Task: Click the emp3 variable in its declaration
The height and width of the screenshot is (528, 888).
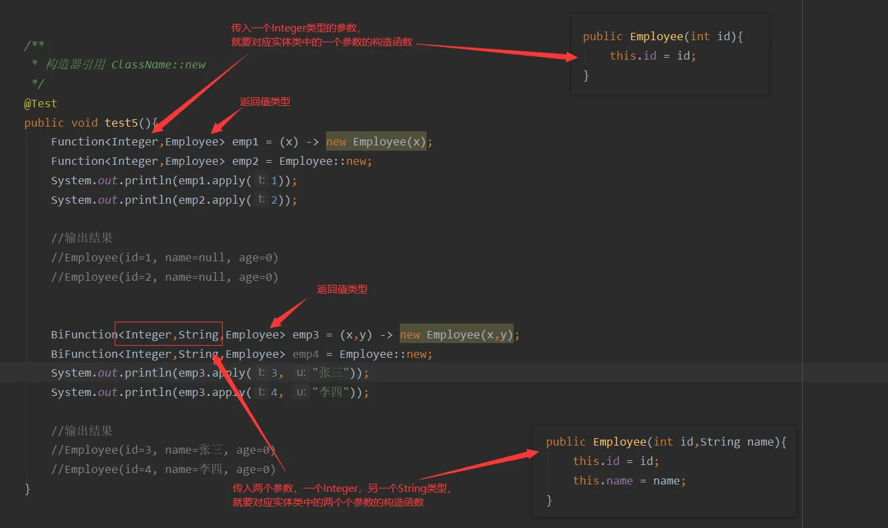Action: pos(306,335)
